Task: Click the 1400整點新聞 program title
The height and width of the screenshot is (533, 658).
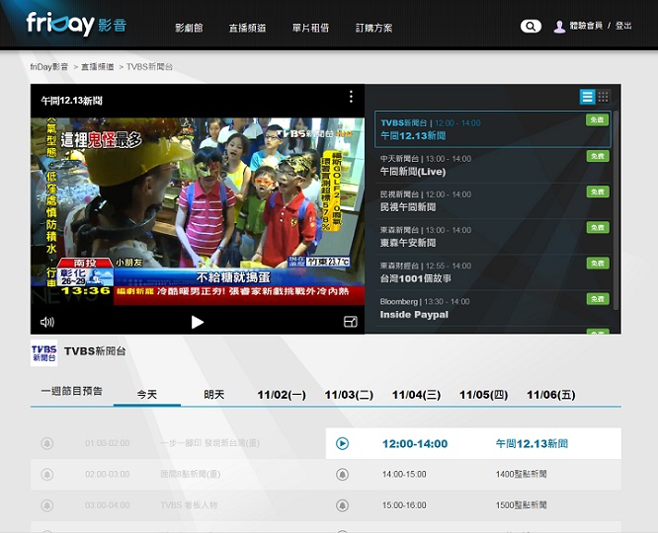Action: pos(521,475)
